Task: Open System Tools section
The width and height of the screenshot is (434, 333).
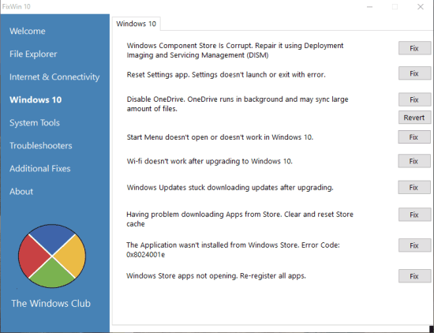Action: coord(35,123)
